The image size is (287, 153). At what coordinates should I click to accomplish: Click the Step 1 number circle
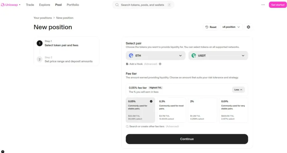coord(40,43)
